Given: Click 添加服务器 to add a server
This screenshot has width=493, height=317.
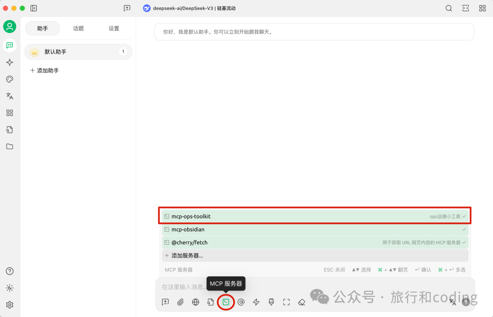Looking at the screenshot, I should (315, 256).
